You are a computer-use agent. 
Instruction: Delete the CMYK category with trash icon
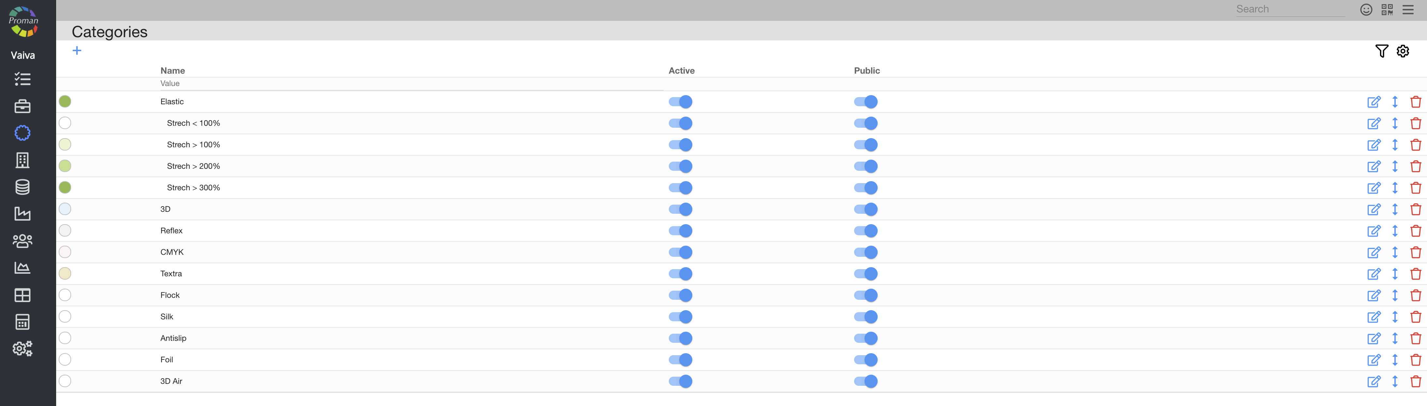1415,252
